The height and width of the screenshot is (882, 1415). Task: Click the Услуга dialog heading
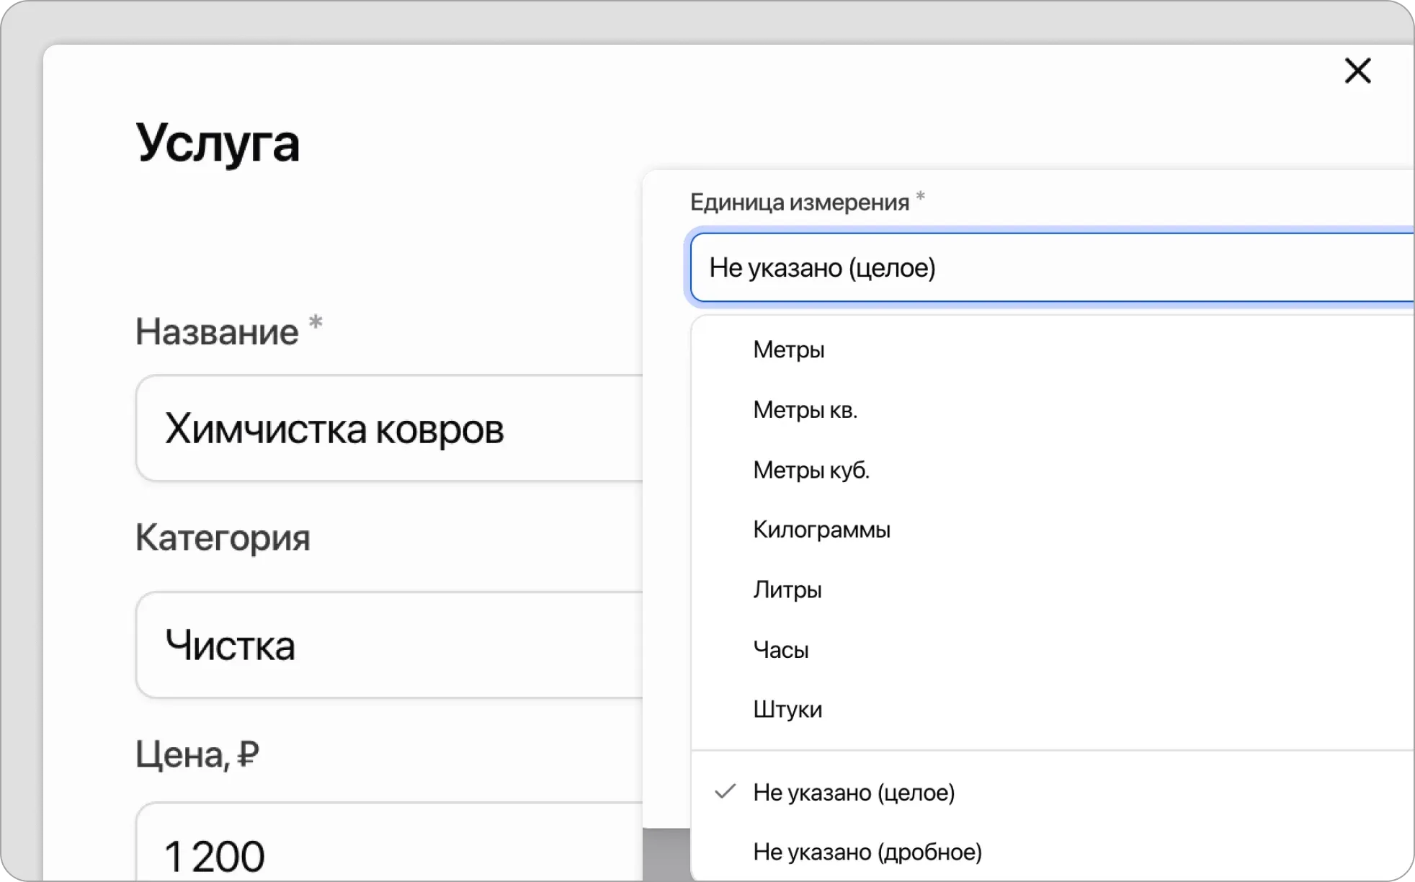[x=218, y=143]
